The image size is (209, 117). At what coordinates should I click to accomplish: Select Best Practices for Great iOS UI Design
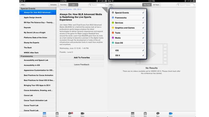pos(38,80)
